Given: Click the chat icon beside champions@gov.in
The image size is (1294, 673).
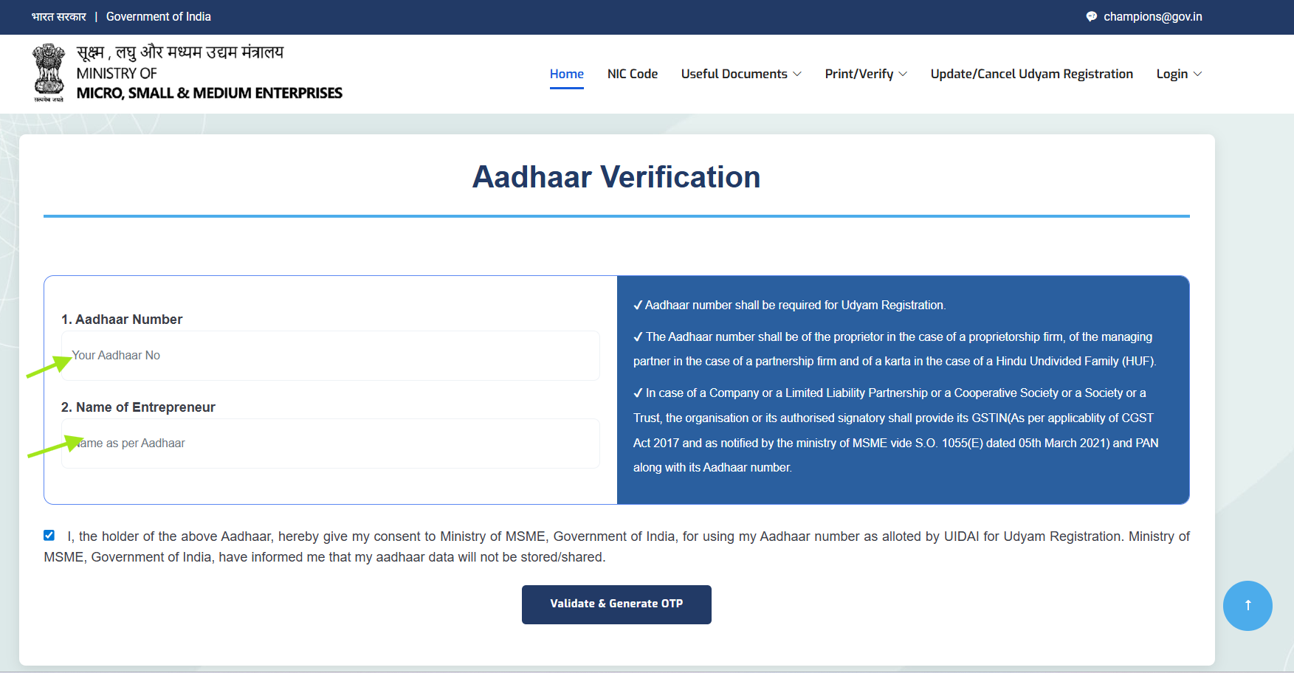Looking at the screenshot, I should [1090, 15].
